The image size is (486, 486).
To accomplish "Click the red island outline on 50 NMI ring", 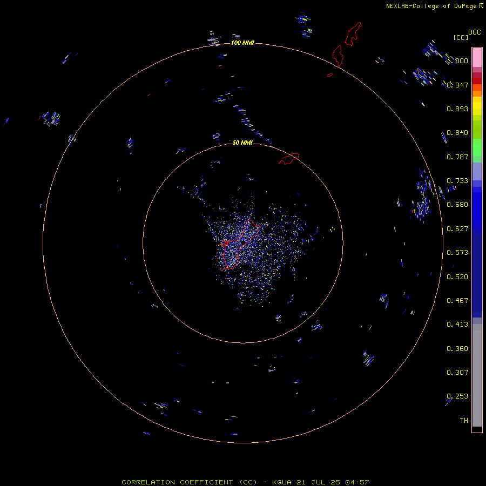I will [289, 159].
